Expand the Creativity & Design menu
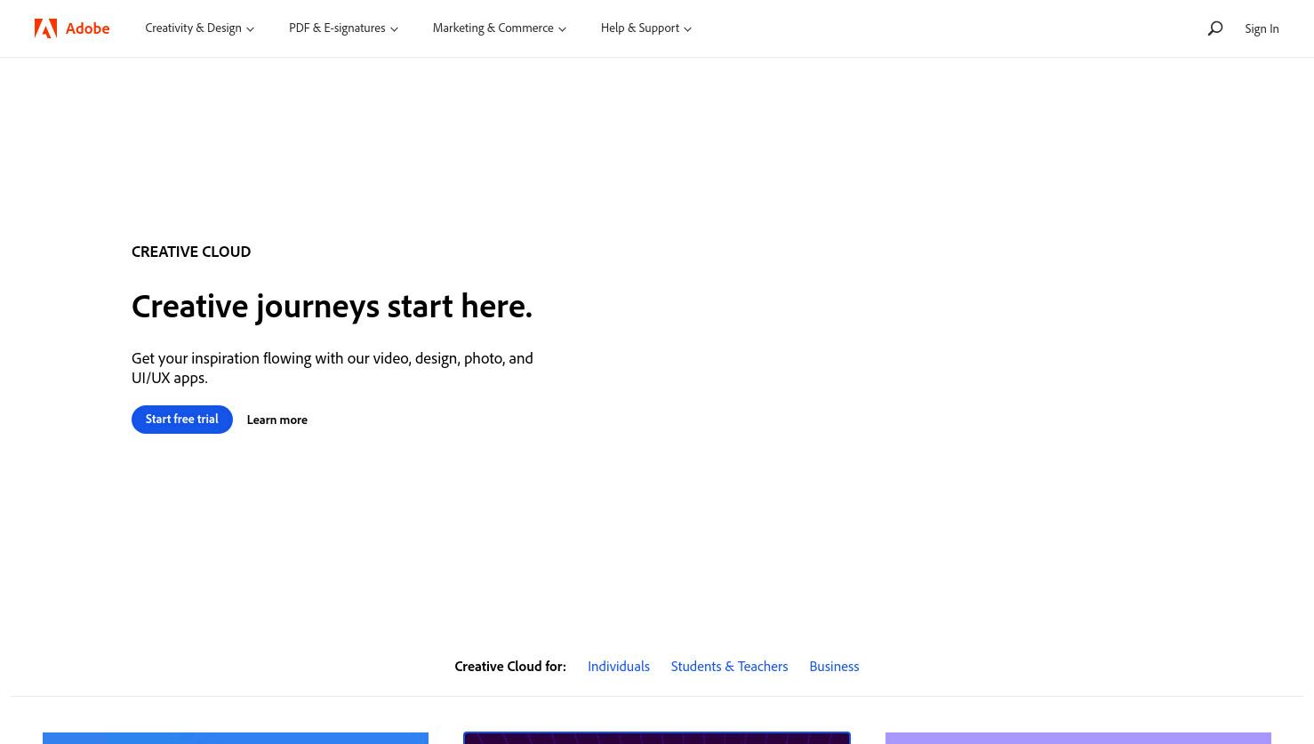Screen dimensions: 1314x744 200,28
